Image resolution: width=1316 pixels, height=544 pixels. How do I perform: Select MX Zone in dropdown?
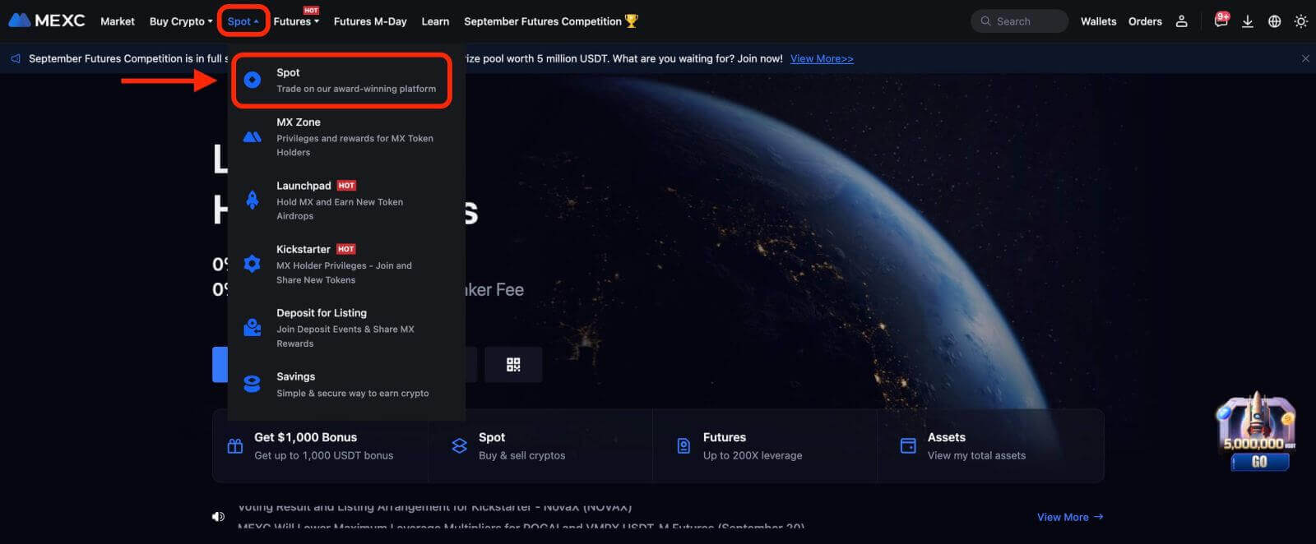point(345,136)
